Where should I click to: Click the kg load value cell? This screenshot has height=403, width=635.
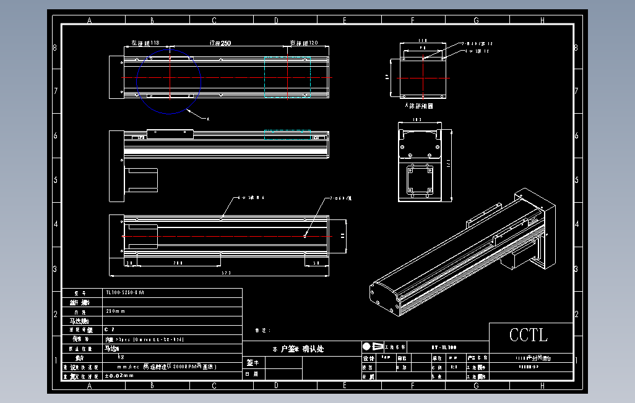(172, 358)
